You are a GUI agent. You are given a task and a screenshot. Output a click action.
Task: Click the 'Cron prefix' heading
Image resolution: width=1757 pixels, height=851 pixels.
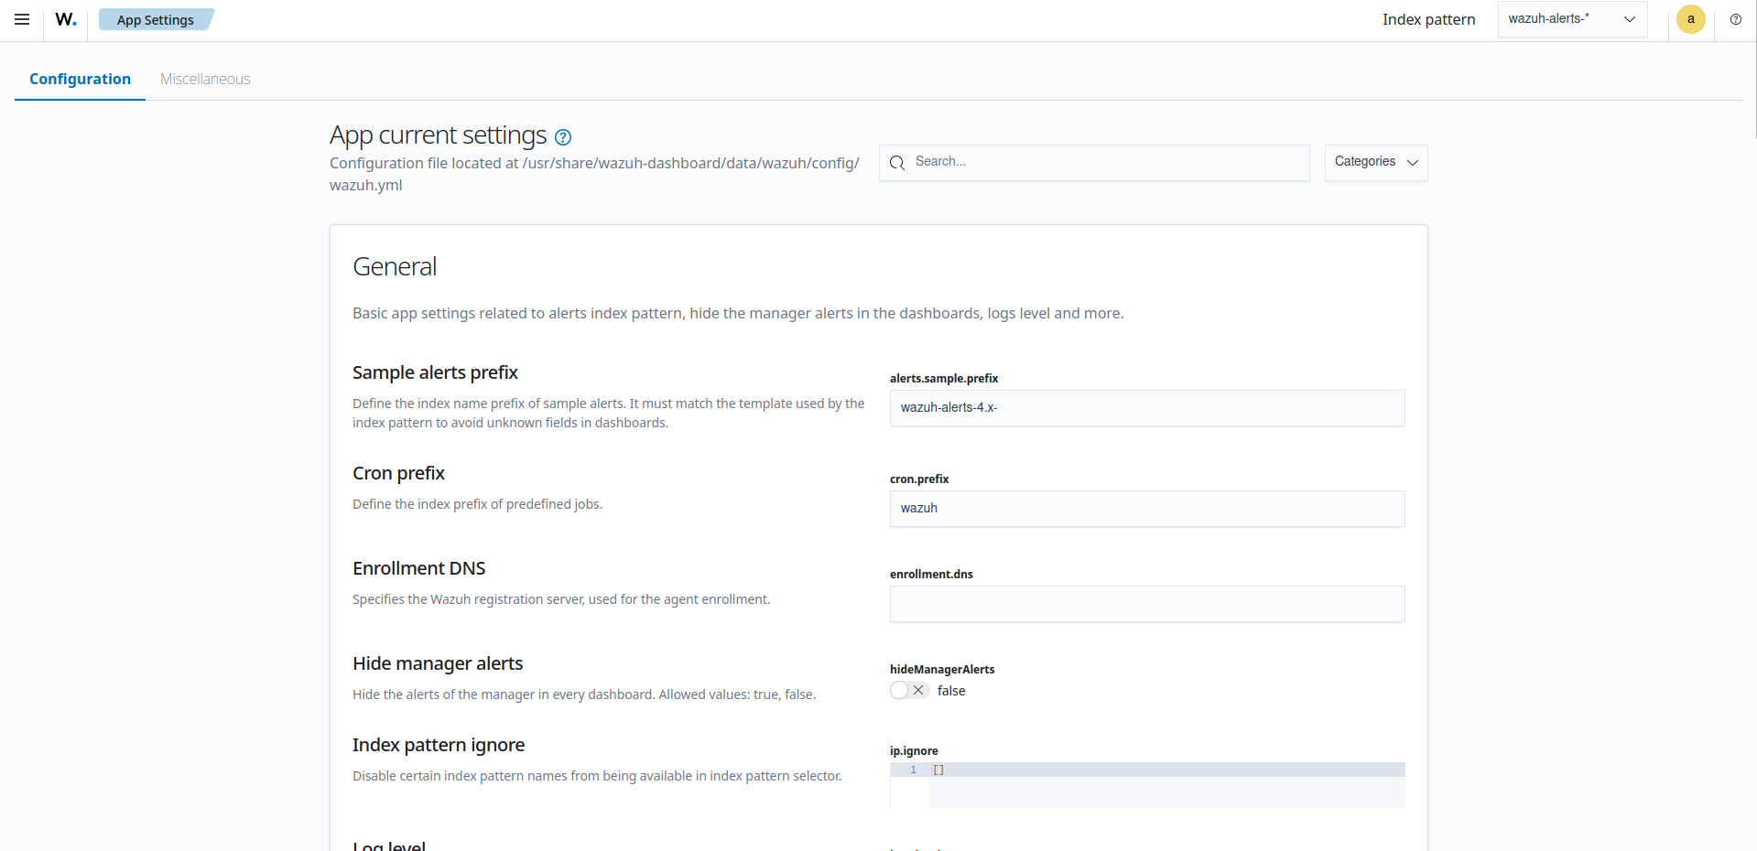click(398, 473)
